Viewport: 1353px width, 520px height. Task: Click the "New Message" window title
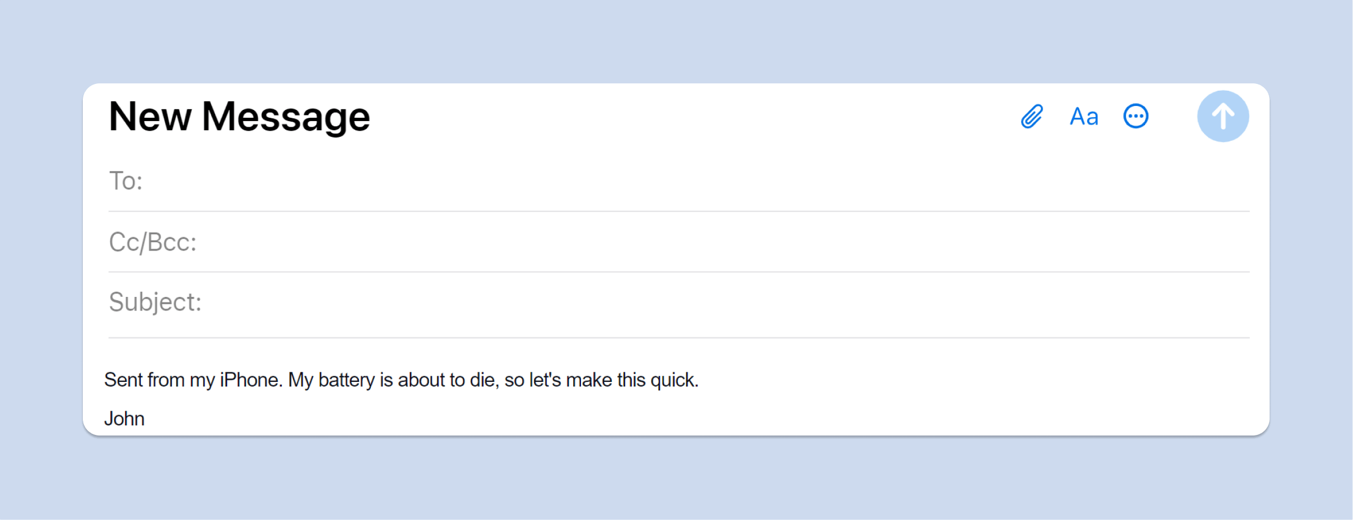(239, 117)
